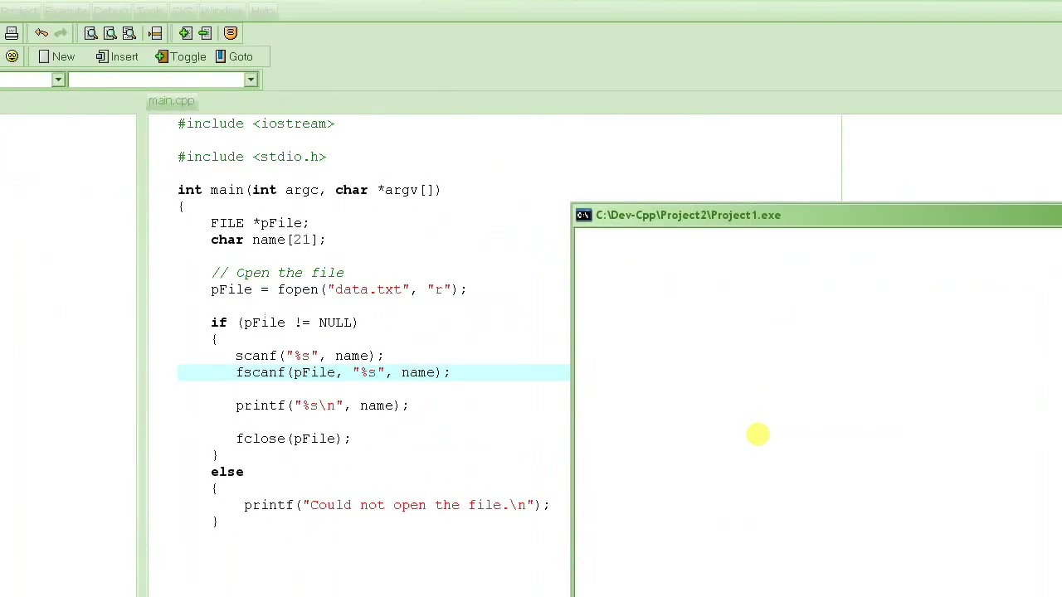Screen dimensions: 1062x597
Task: Click the Remove from Project minus icon
Action: click(205, 33)
